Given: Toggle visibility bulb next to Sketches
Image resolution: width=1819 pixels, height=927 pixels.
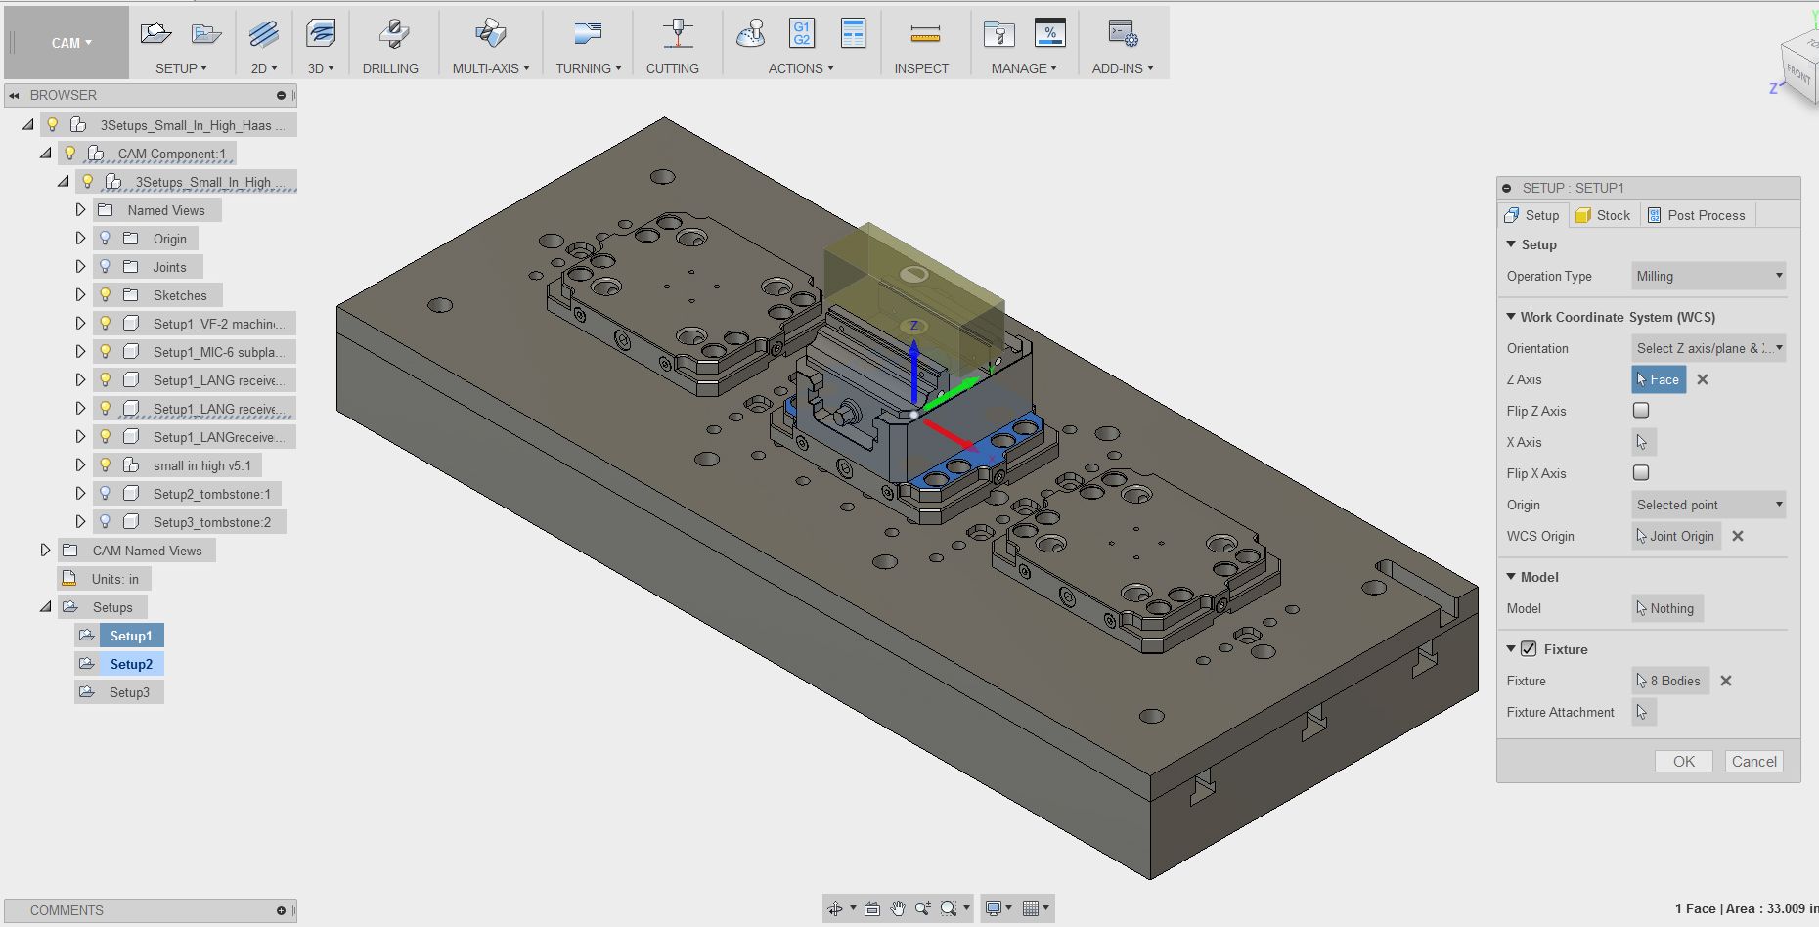Looking at the screenshot, I should 105,294.
